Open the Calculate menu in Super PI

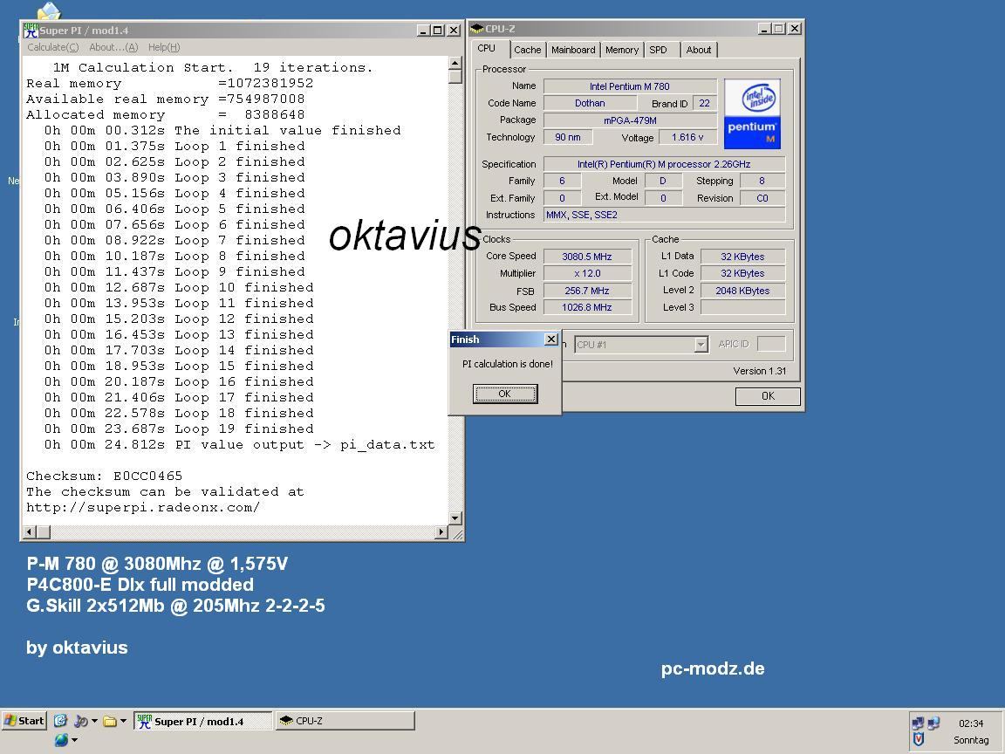52,47
